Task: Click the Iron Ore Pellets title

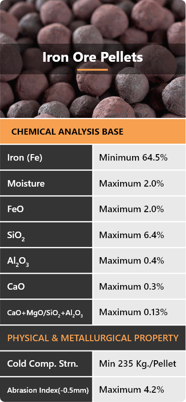Action: coord(92,58)
